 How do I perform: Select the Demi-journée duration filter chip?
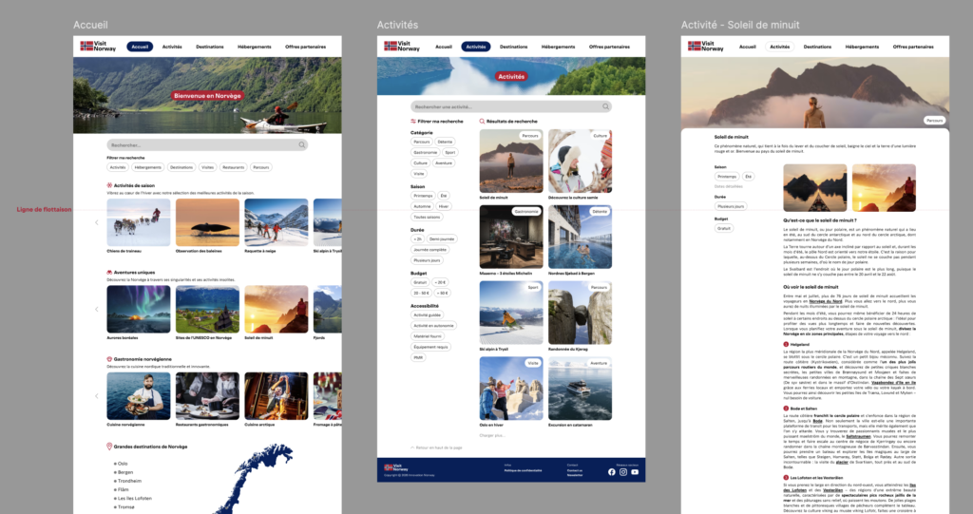(443, 238)
